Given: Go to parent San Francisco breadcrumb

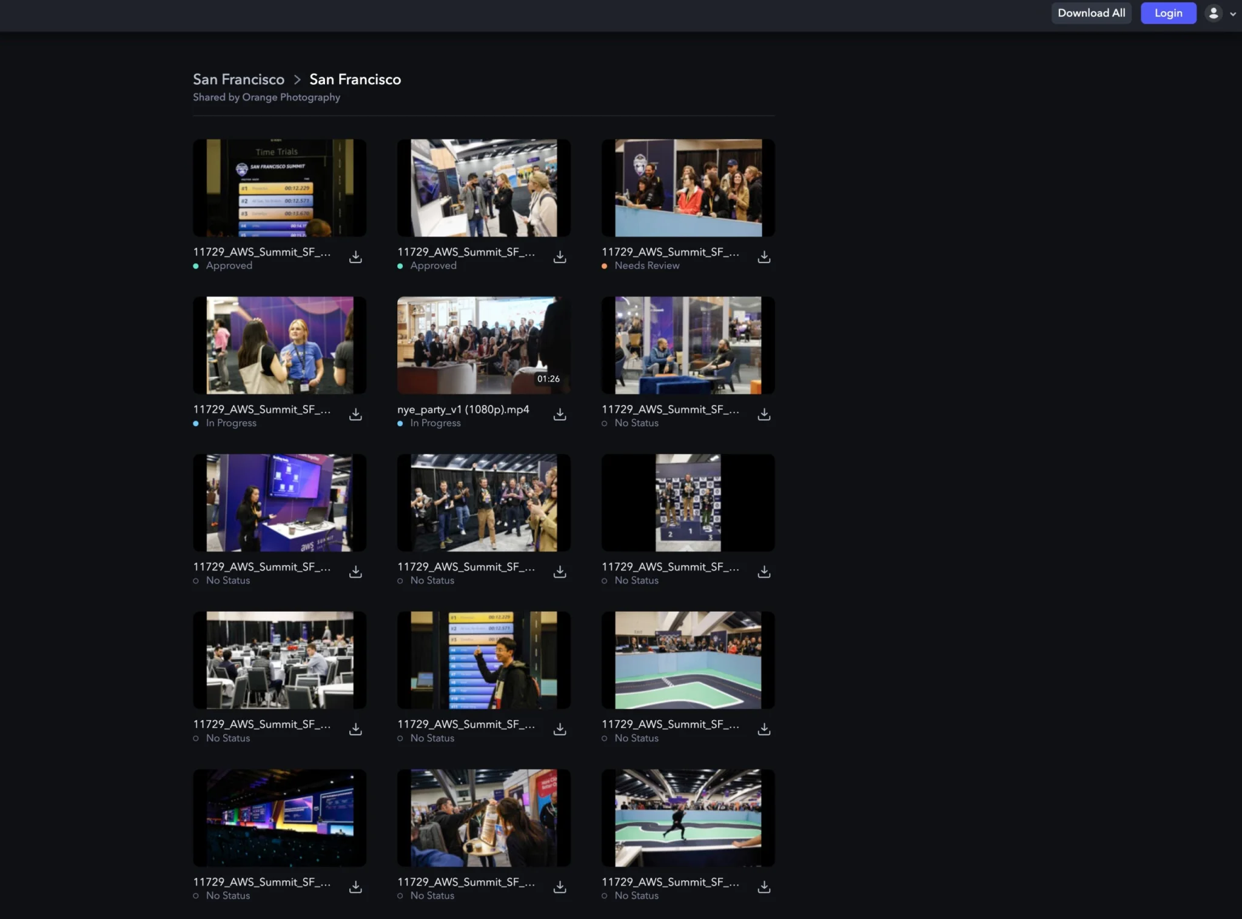Looking at the screenshot, I should point(238,79).
